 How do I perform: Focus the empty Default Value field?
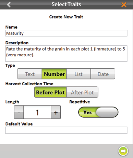66,130
